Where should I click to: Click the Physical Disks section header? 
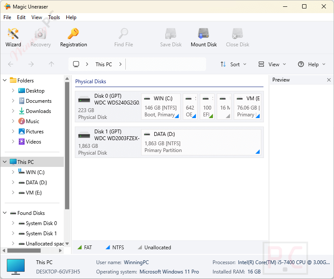coord(91,82)
